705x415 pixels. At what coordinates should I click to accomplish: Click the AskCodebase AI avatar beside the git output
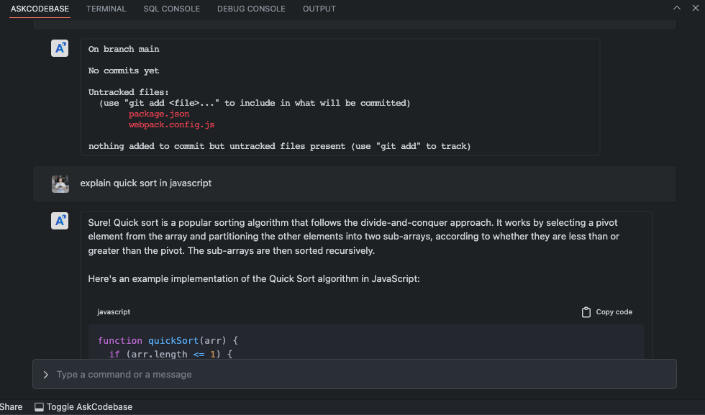[x=60, y=48]
